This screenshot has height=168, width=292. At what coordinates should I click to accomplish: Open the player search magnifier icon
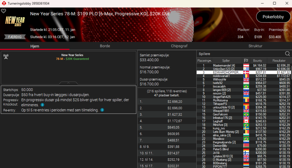287,54
